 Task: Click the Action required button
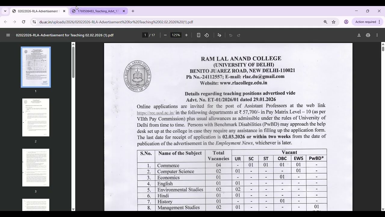[x=367, y=22]
